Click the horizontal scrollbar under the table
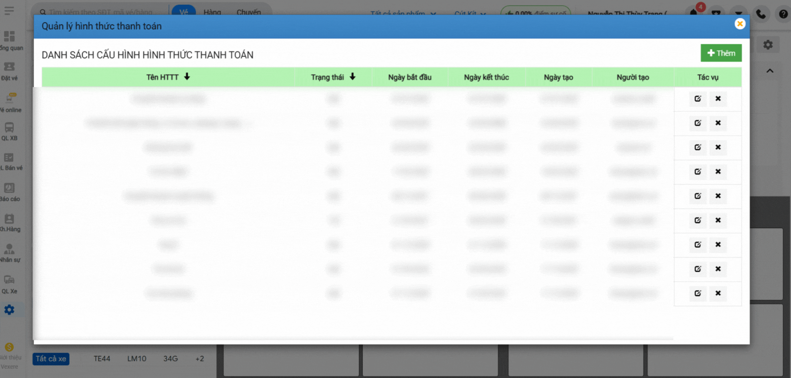The width and height of the screenshot is (791, 378). (x=354, y=339)
